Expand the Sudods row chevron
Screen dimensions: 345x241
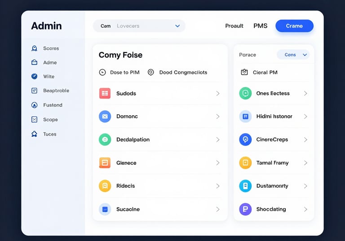(218, 93)
